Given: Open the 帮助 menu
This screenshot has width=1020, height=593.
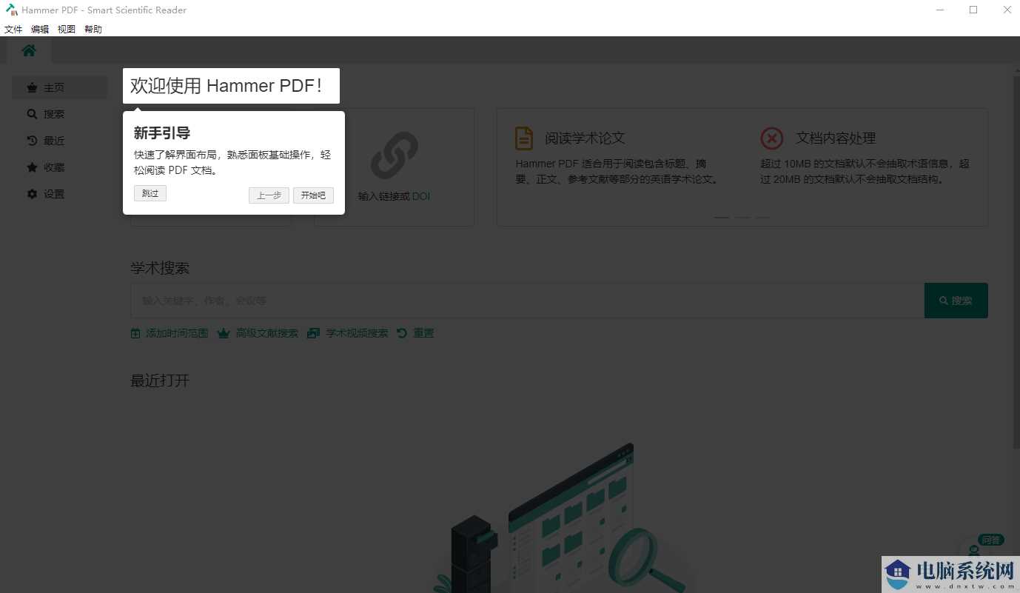Looking at the screenshot, I should (93, 29).
